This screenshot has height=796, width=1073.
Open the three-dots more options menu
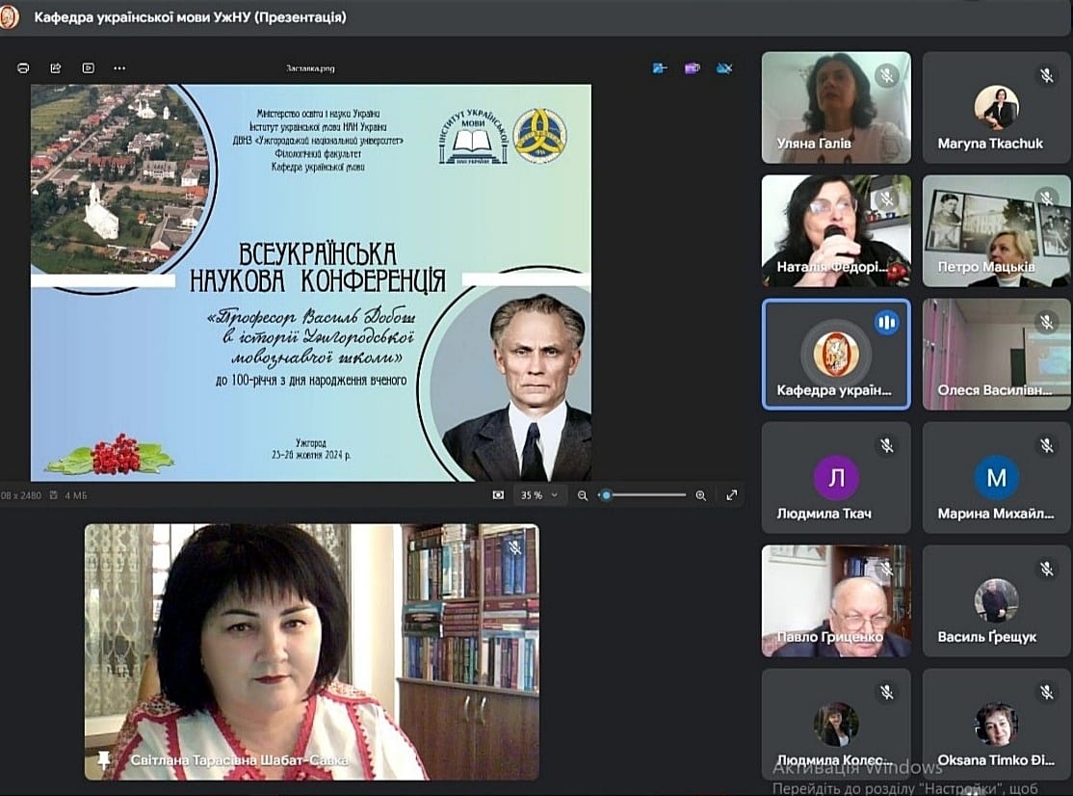point(119,67)
